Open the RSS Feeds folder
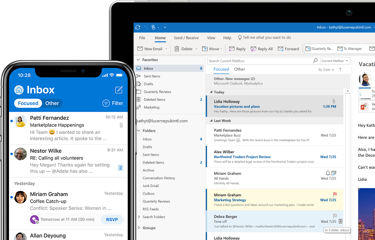This screenshot has height=240, width=375. point(151,209)
